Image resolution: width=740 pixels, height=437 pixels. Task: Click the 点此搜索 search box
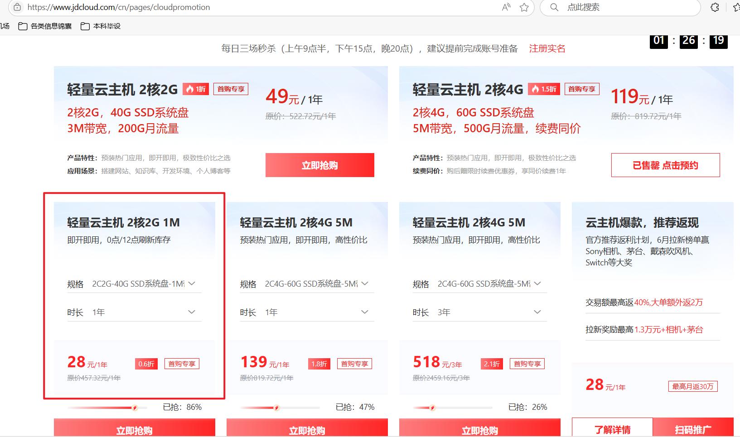pos(625,7)
